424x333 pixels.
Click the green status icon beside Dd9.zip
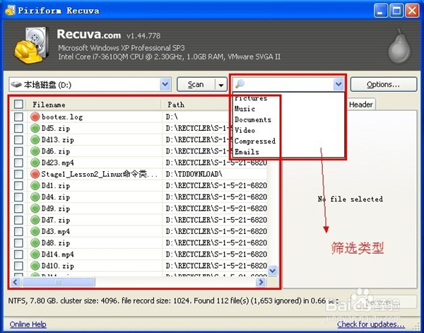tap(35, 209)
